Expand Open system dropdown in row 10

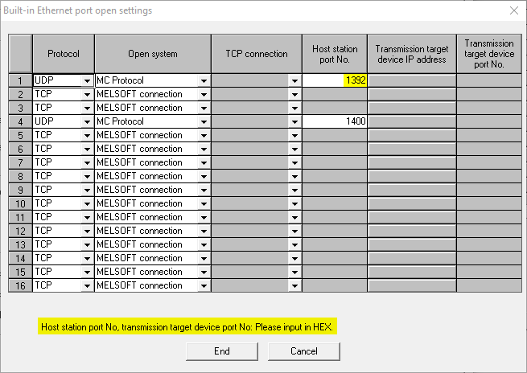204,203
